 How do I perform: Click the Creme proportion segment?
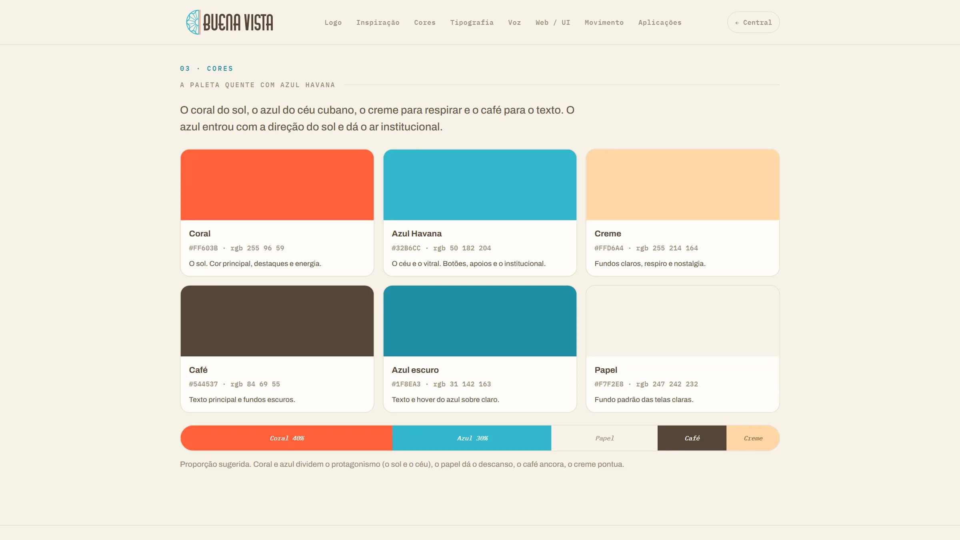[x=753, y=438]
